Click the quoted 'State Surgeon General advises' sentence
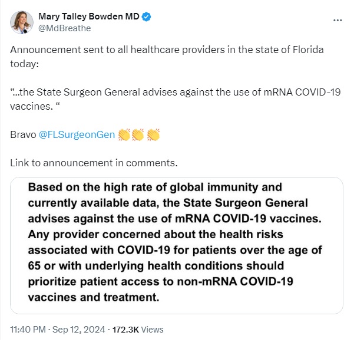This screenshot has width=354, height=342. 175,99
